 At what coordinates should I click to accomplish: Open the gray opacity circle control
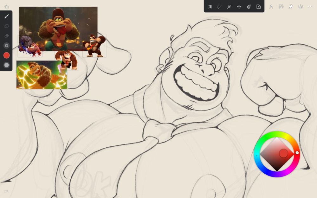pyautogui.click(x=6, y=65)
